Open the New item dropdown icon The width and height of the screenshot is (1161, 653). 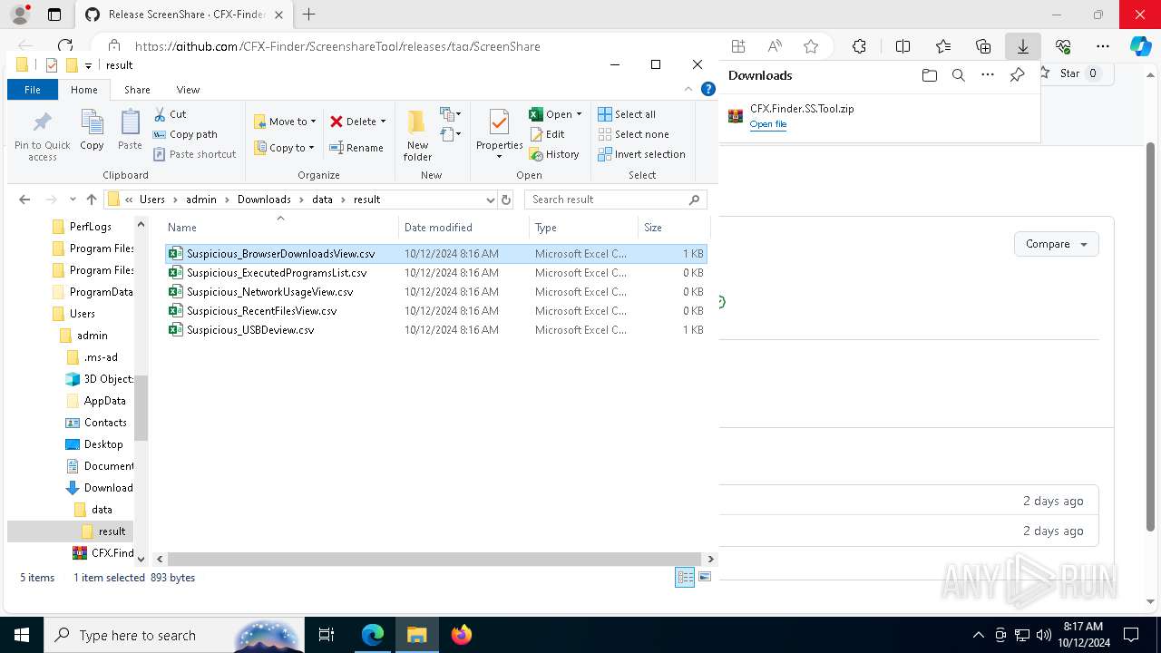[x=451, y=114]
